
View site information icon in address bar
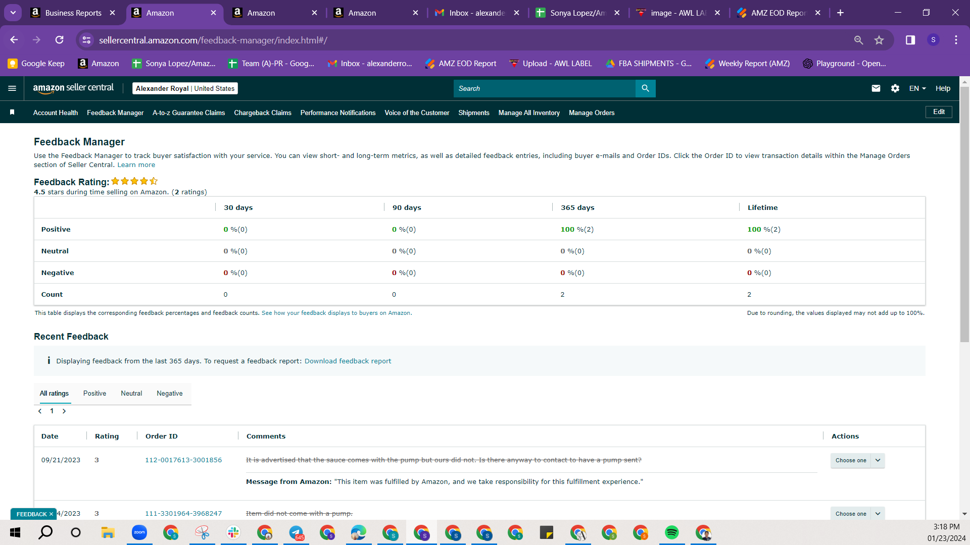point(86,40)
